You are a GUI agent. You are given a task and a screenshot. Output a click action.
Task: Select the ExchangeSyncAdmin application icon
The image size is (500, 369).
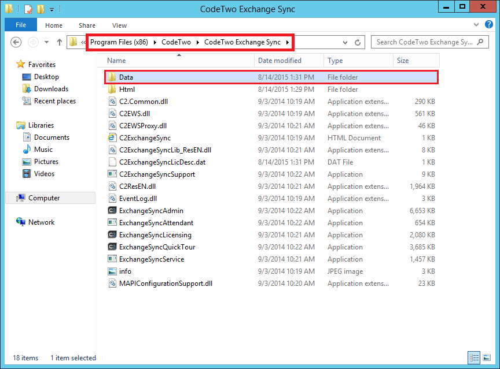[x=112, y=211]
